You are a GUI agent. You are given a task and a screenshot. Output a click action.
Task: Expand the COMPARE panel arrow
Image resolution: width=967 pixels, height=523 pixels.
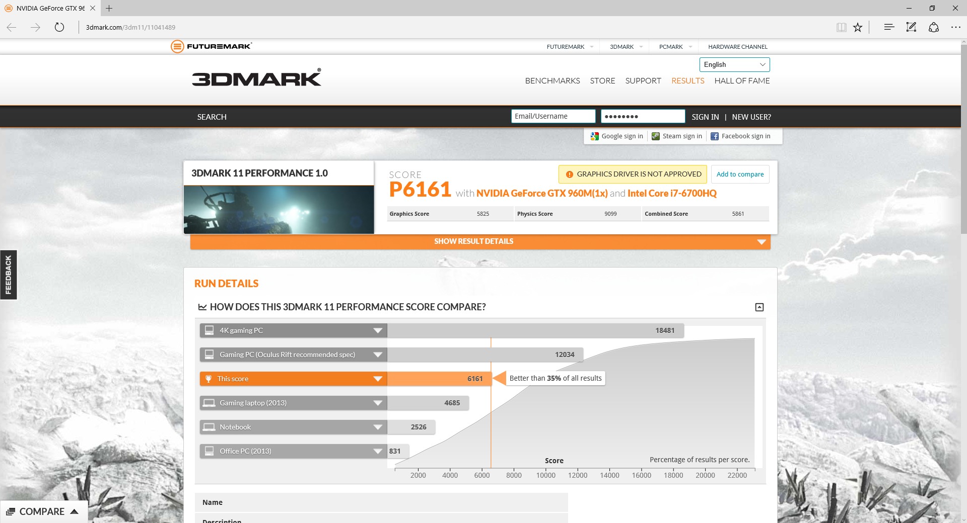pyautogui.click(x=75, y=511)
